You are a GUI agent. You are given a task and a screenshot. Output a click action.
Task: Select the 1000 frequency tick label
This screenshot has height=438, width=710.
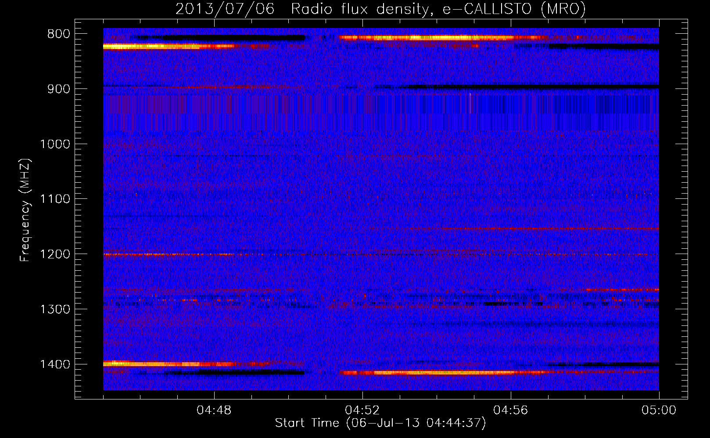coord(55,144)
